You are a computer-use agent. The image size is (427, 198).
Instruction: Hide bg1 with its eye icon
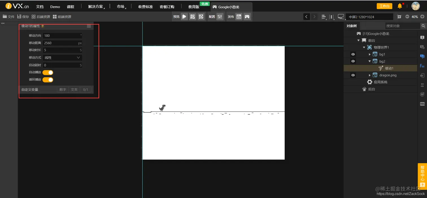(x=353, y=54)
